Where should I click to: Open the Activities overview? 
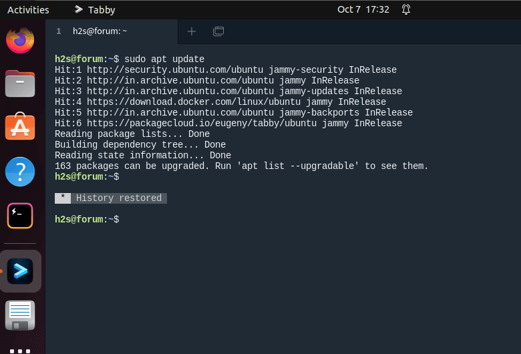point(28,10)
